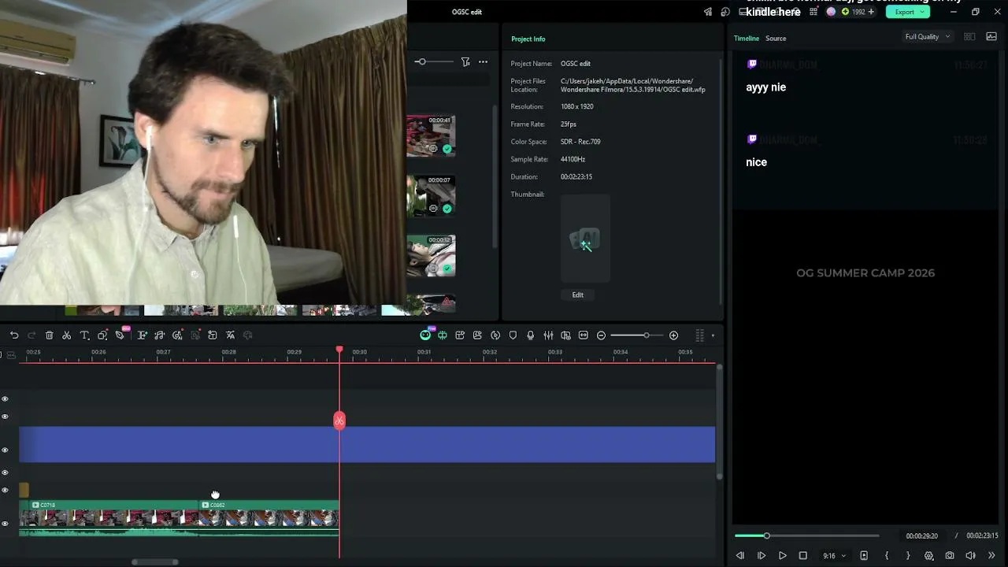Screen dimensions: 1008x567
Task: Stop the preview playback
Action: coord(802,556)
